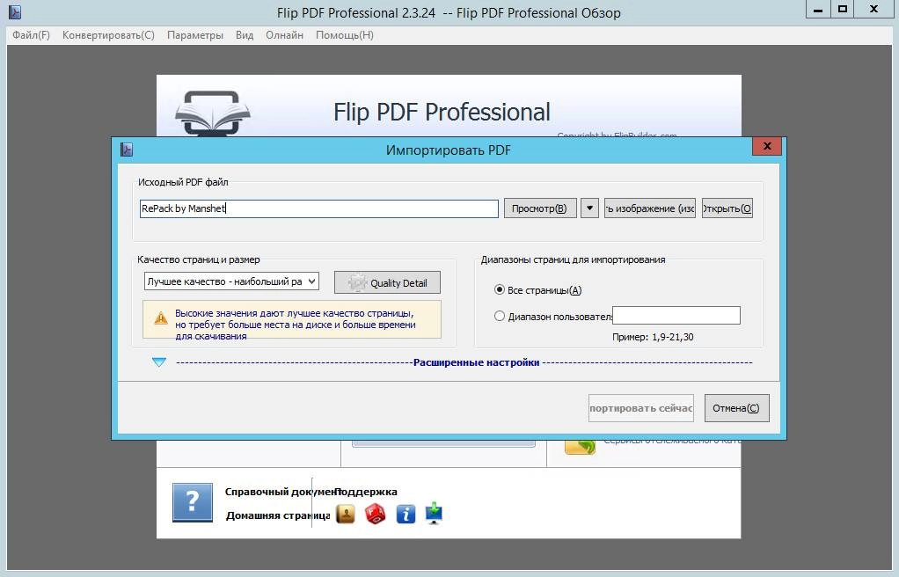Click the brown contact support icon
This screenshot has width=899, height=577.
point(346,514)
